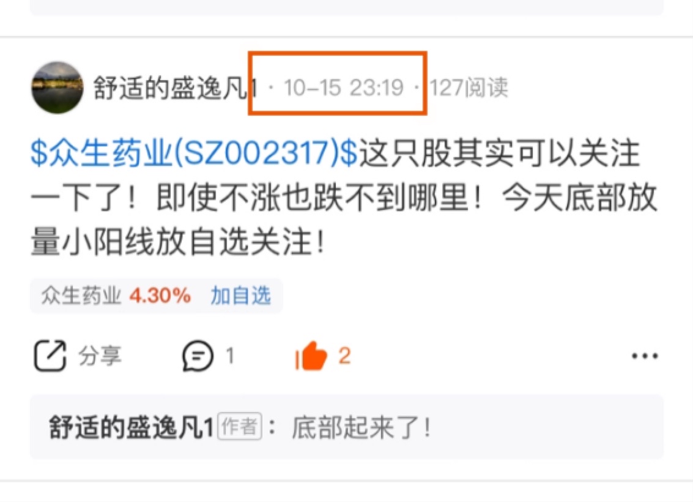Open the $众生药业(SZ002317)$ stock link
Viewport: 693px width, 502px height.
point(193,154)
